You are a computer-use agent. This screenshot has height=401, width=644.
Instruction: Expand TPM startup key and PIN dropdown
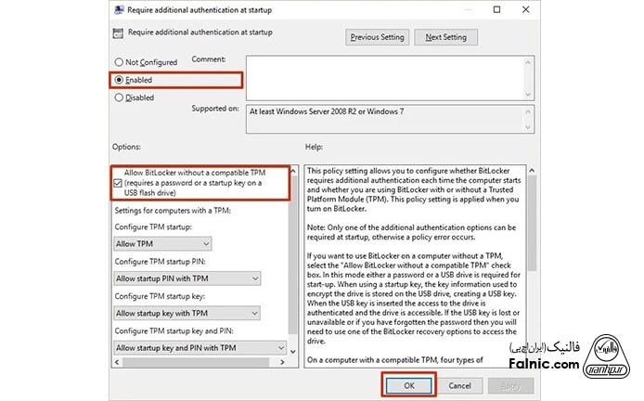coord(199,348)
